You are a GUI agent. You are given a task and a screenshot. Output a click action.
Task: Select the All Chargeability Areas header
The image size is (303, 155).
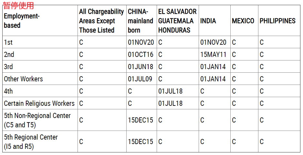click(x=101, y=21)
